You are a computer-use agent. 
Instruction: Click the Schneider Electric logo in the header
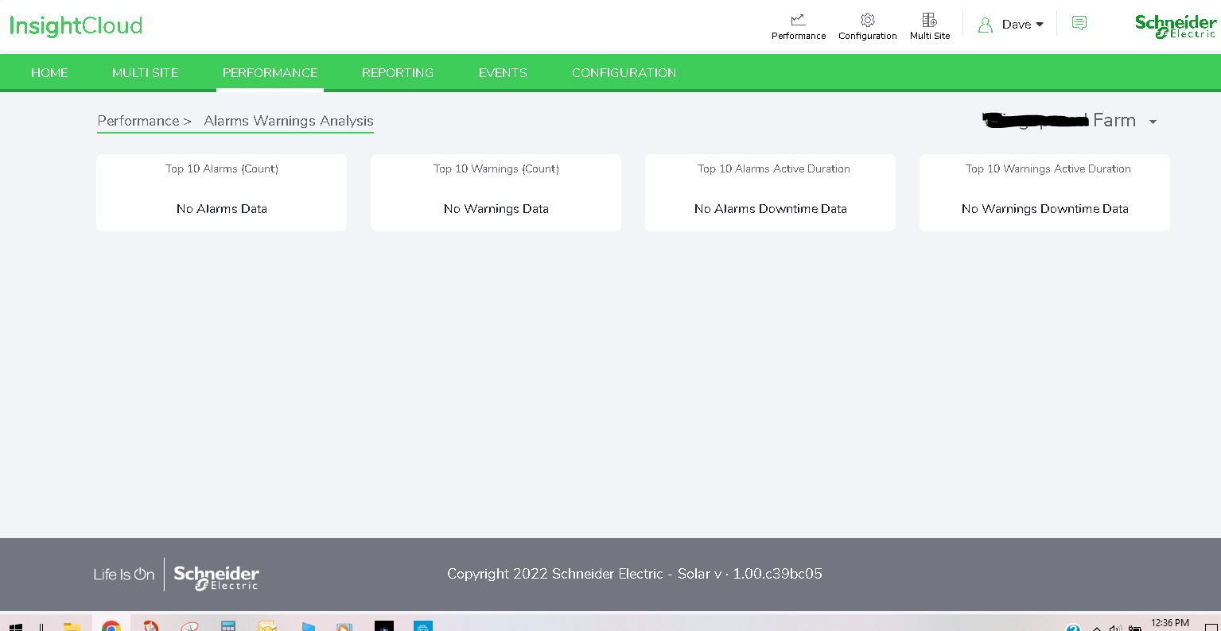[x=1175, y=25]
